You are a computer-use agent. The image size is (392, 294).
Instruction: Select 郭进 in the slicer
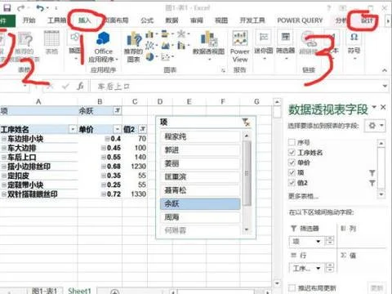pos(200,150)
